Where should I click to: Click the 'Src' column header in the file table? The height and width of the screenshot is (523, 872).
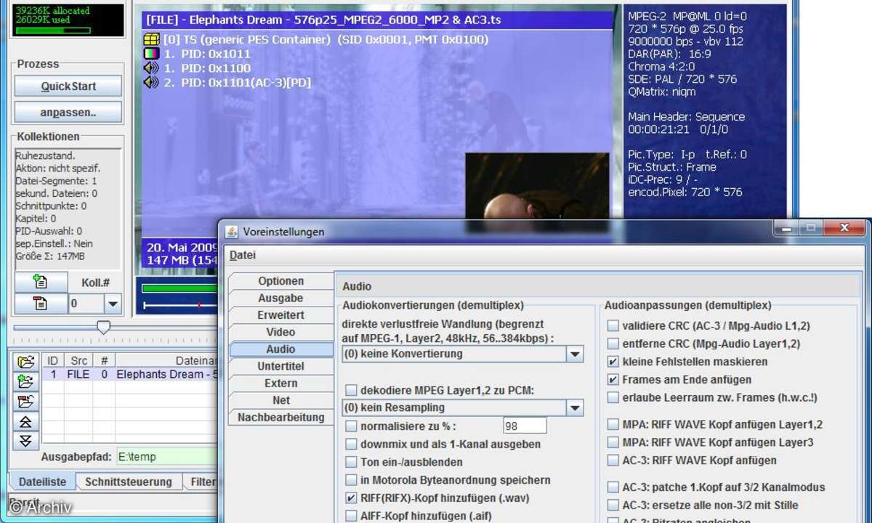(x=78, y=360)
